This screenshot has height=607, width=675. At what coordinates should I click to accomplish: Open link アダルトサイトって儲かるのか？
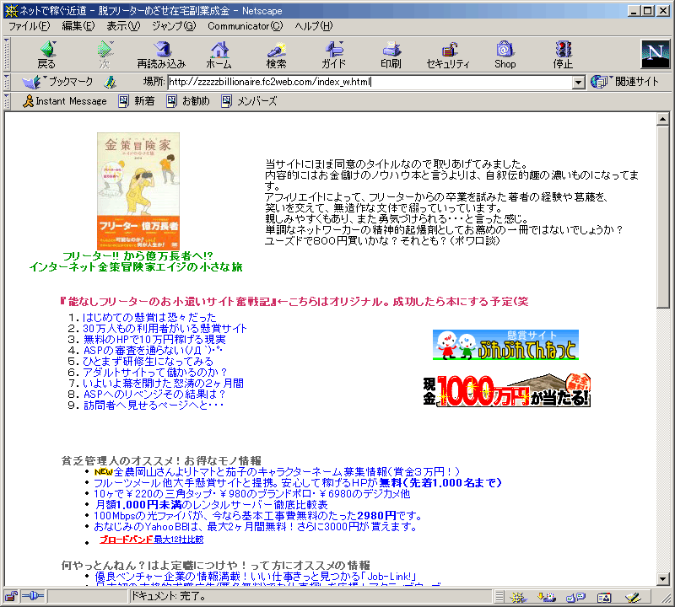coord(155,372)
